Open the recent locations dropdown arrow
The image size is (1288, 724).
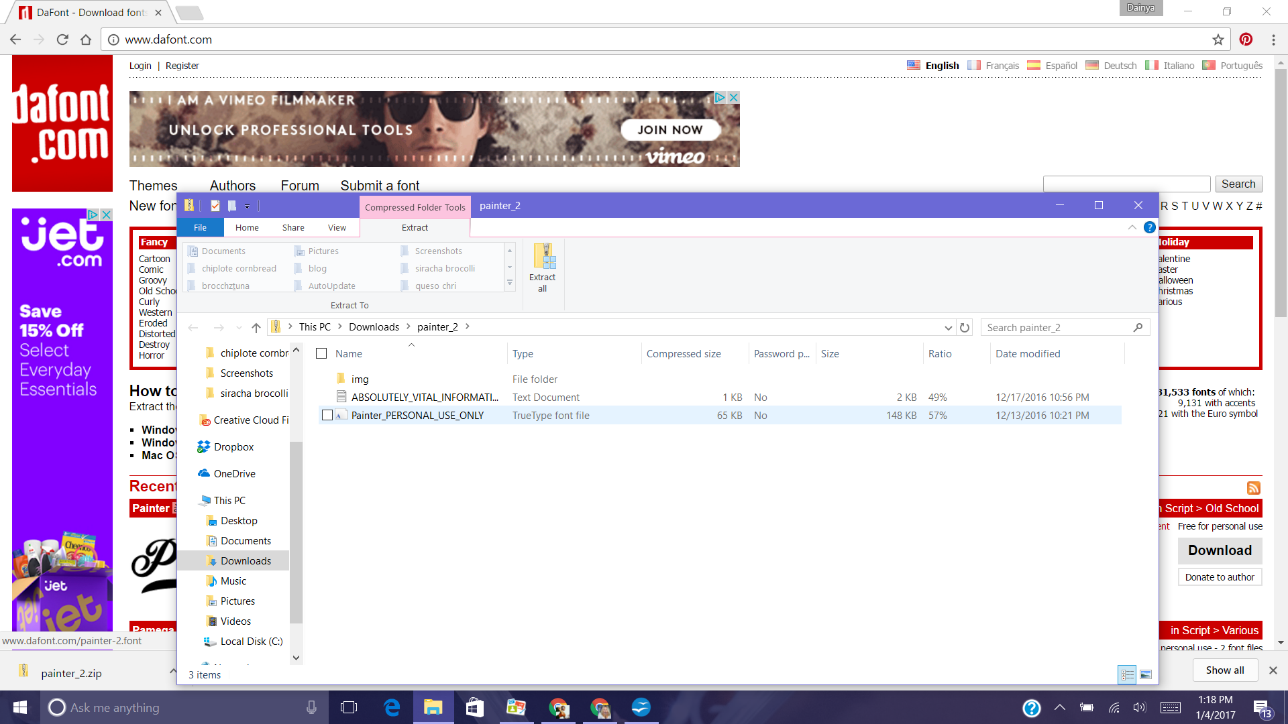[x=239, y=328]
